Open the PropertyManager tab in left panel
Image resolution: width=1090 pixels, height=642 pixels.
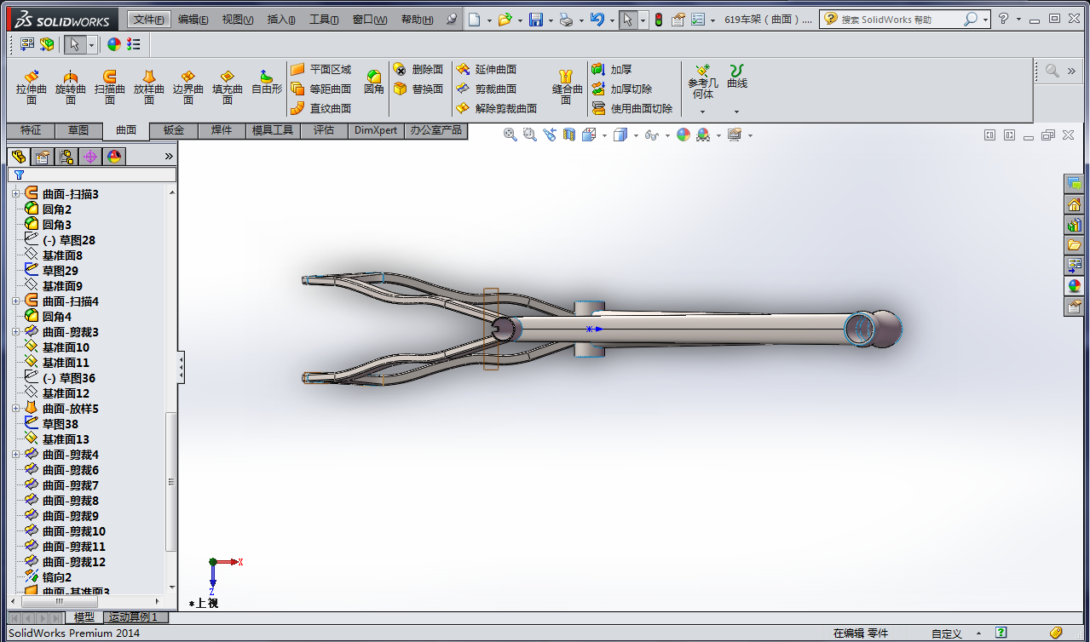(x=42, y=156)
